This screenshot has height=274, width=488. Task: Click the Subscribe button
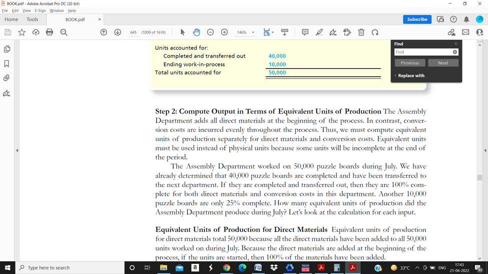click(417, 19)
